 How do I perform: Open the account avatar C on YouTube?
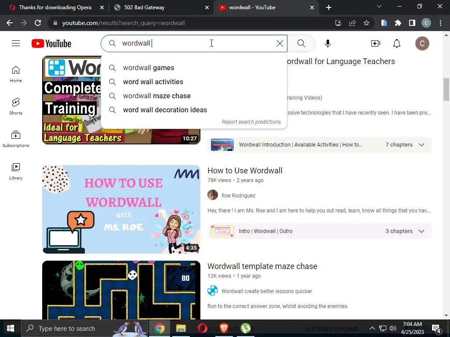click(x=422, y=43)
